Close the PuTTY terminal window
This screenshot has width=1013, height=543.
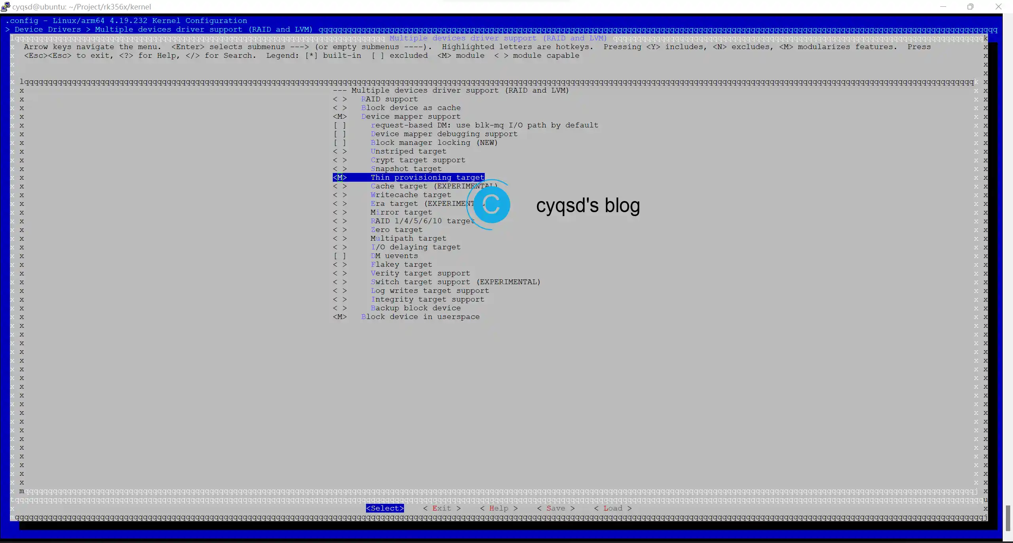(998, 6)
